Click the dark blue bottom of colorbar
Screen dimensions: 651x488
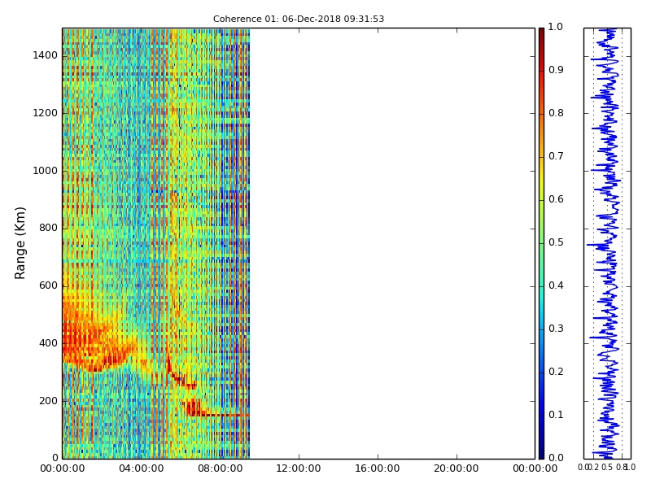click(541, 451)
